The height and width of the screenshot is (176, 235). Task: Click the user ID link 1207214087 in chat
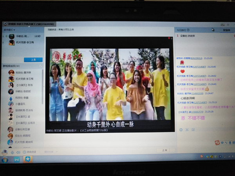point(200,66)
